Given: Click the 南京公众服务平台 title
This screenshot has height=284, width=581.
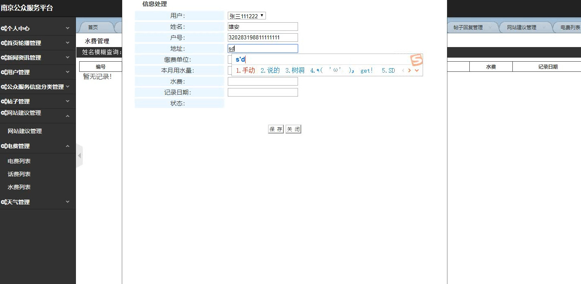Looking at the screenshot, I should pos(27,8).
